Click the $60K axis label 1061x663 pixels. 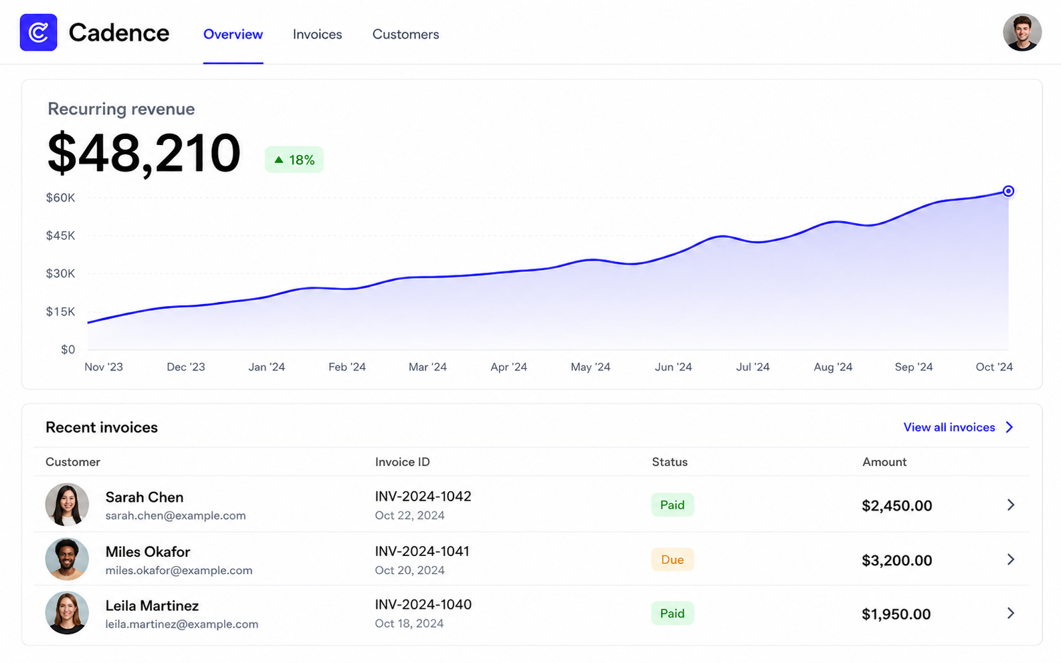coord(60,198)
